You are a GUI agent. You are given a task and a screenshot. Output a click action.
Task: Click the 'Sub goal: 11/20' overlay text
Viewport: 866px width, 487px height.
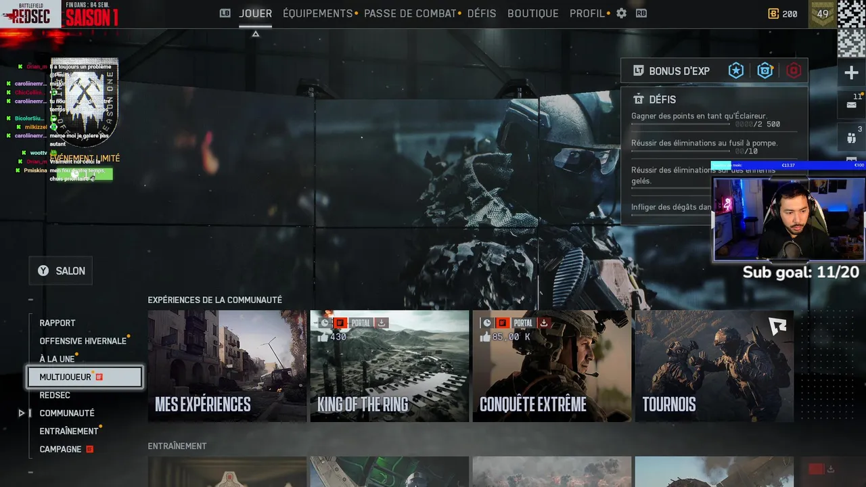tap(801, 272)
